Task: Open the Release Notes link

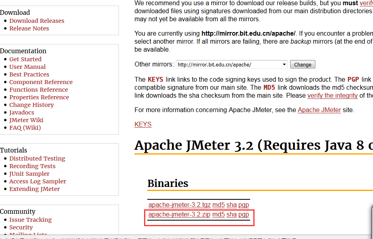Action: tap(29, 28)
